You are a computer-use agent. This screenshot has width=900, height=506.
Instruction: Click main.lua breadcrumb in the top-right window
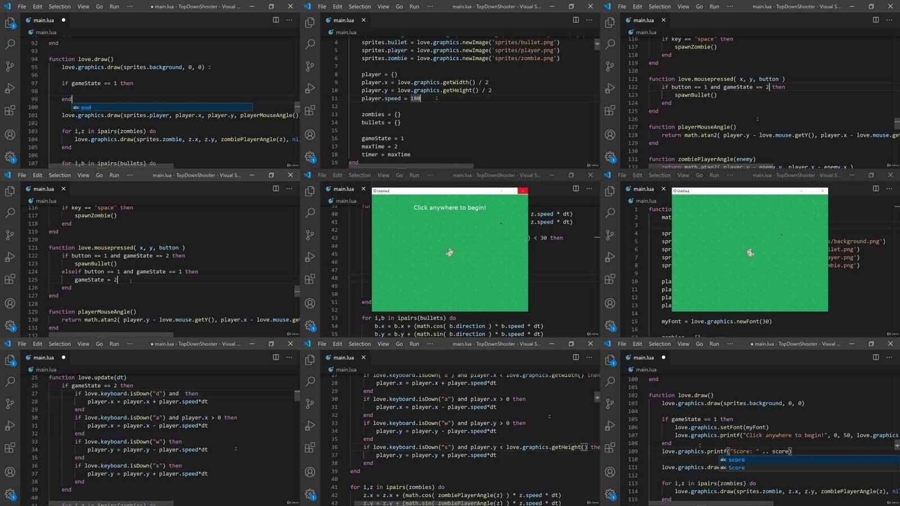(x=646, y=32)
